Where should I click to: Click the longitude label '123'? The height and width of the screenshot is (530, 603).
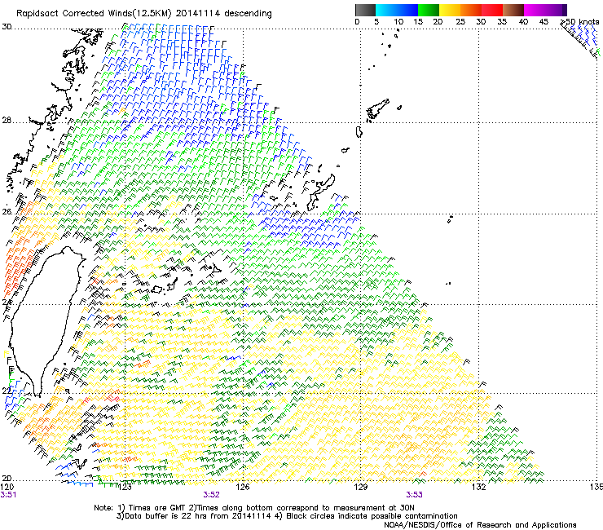pyautogui.click(x=124, y=488)
